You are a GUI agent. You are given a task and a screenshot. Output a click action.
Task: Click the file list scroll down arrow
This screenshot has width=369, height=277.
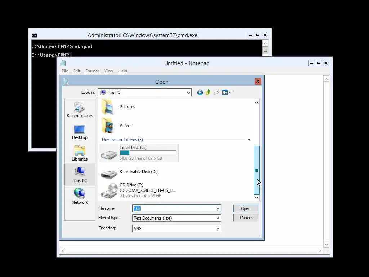point(257,198)
